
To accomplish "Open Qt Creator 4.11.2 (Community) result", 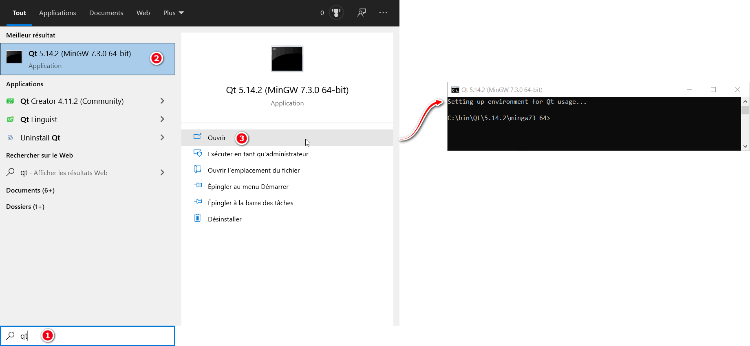I will (x=88, y=101).
